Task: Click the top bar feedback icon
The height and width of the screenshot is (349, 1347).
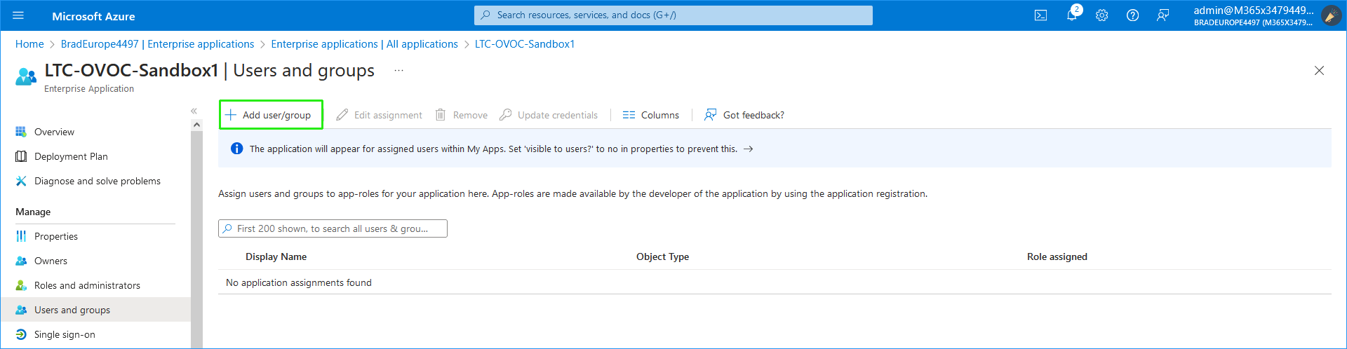Action: click(1162, 15)
